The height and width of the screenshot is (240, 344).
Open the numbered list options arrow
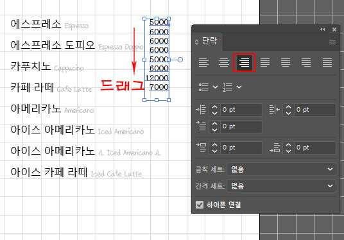click(x=239, y=87)
